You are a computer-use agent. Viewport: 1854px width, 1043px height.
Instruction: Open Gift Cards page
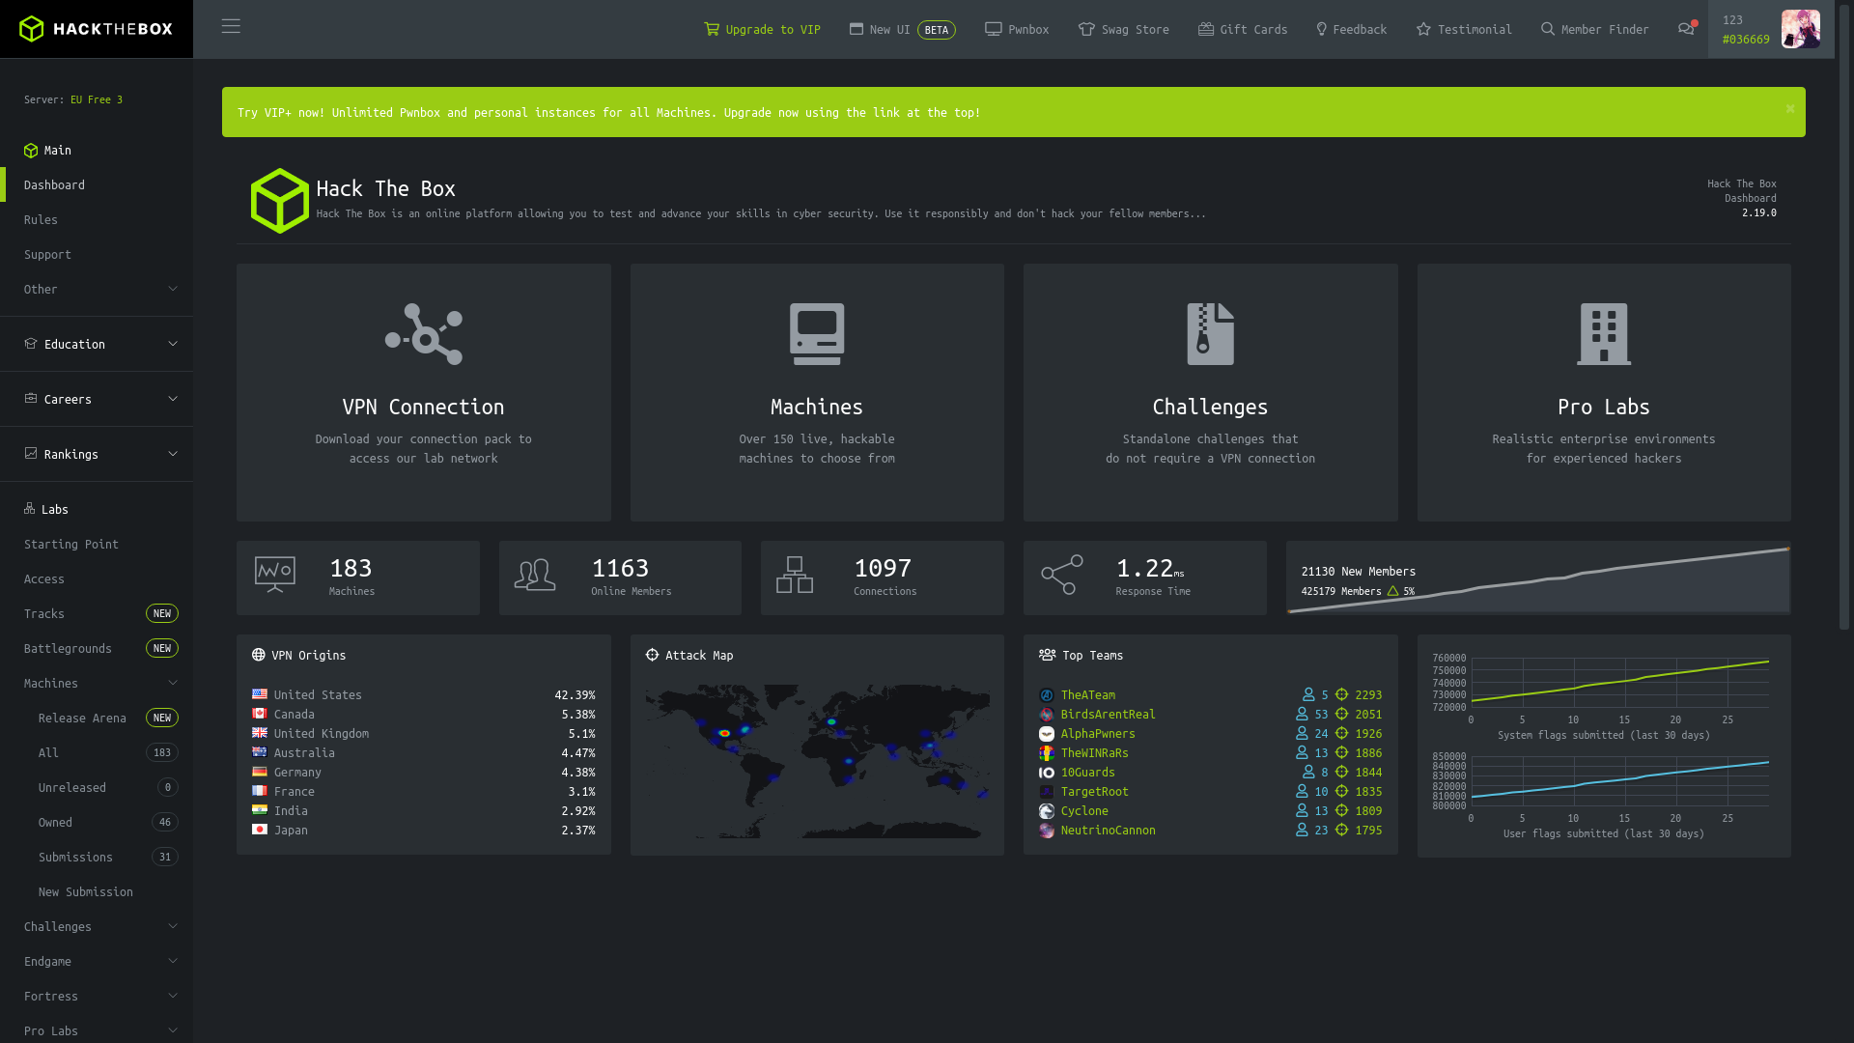pos(1243,29)
